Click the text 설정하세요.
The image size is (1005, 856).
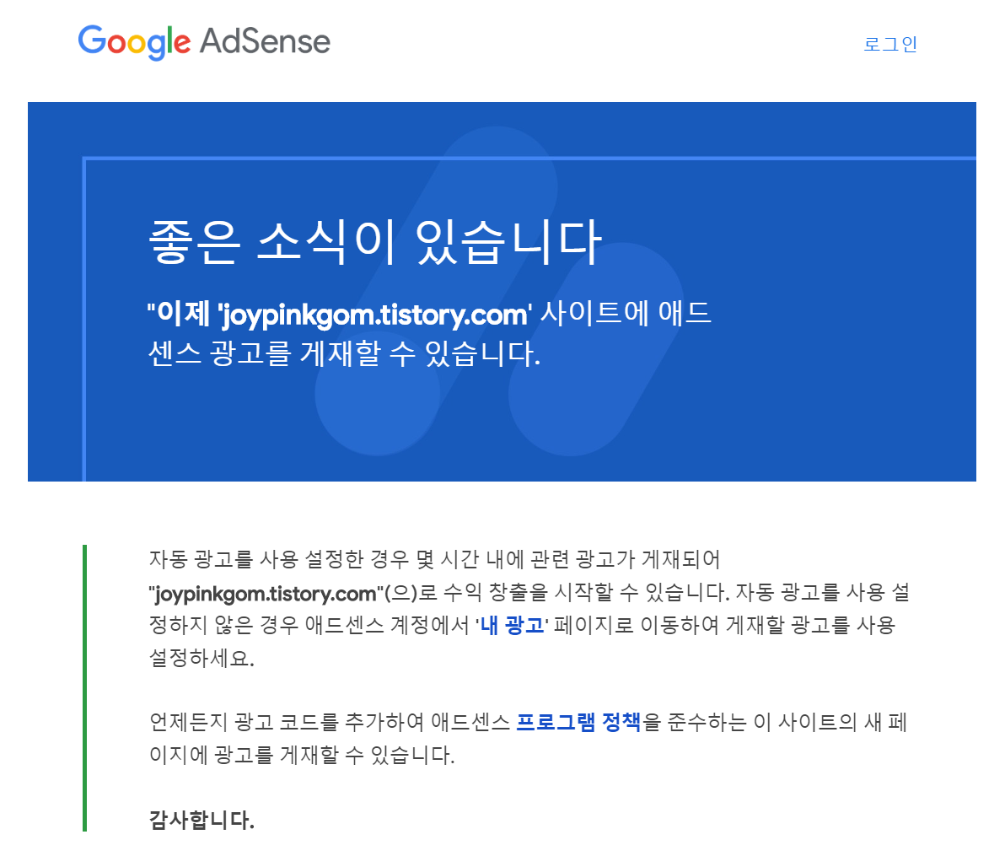[x=202, y=658]
